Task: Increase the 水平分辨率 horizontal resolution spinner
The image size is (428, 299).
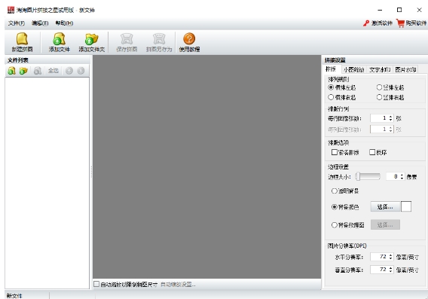Action: [x=390, y=255]
